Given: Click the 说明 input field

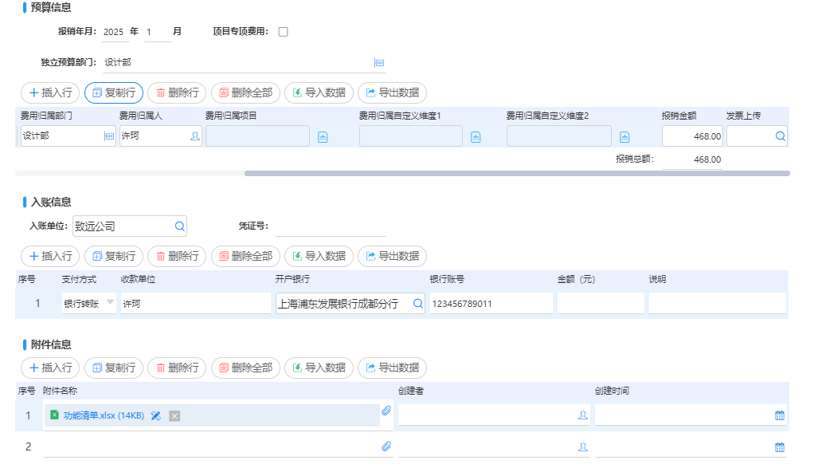Looking at the screenshot, I should click(718, 304).
